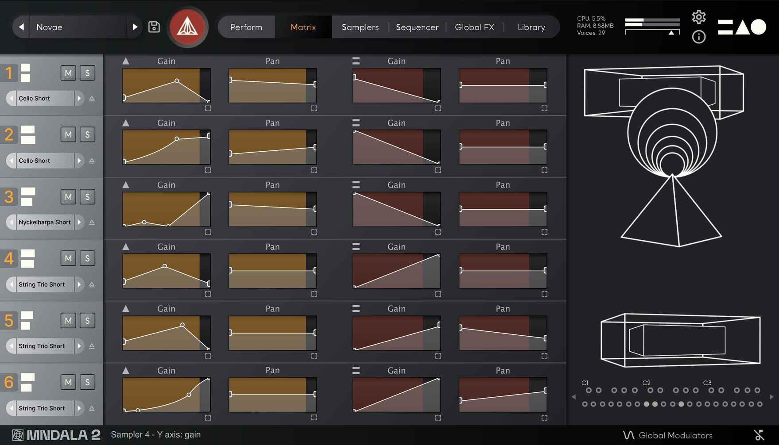Screen dimensions: 779x445
Task: Select next sample after Cello Short in sampler 1
Action: click(x=79, y=98)
